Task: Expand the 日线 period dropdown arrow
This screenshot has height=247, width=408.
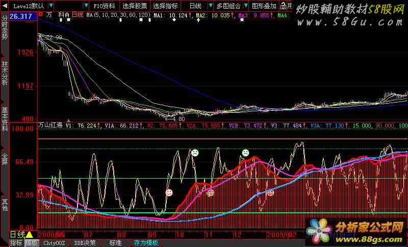Action: click(x=211, y=6)
